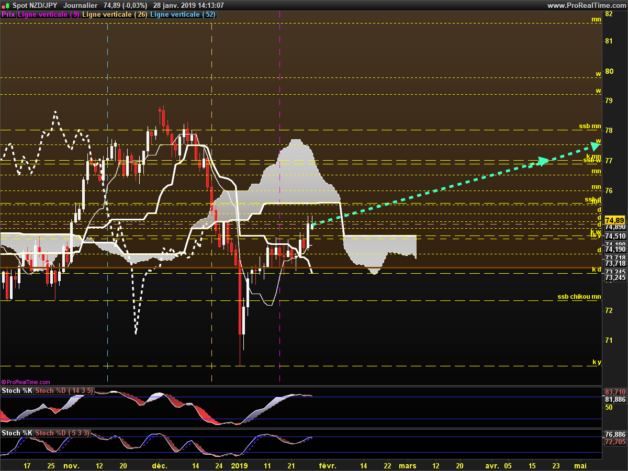The width and height of the screenshot is (628, 471).
Task: Click the 72,705 stochastic value tag
Action: tap(615, 442)
